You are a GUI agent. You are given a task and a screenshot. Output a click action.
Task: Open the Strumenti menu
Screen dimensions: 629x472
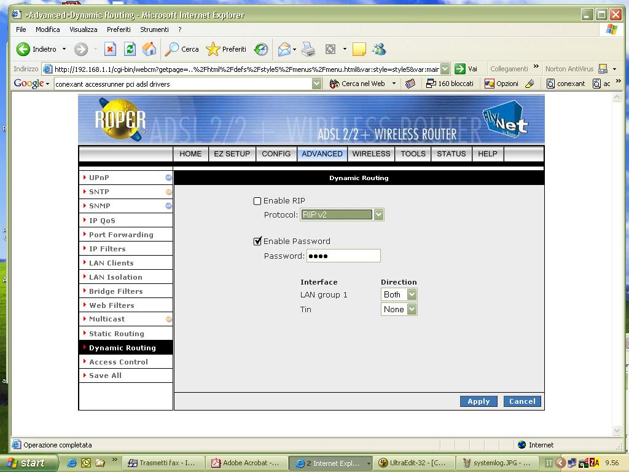pos(154,29)
